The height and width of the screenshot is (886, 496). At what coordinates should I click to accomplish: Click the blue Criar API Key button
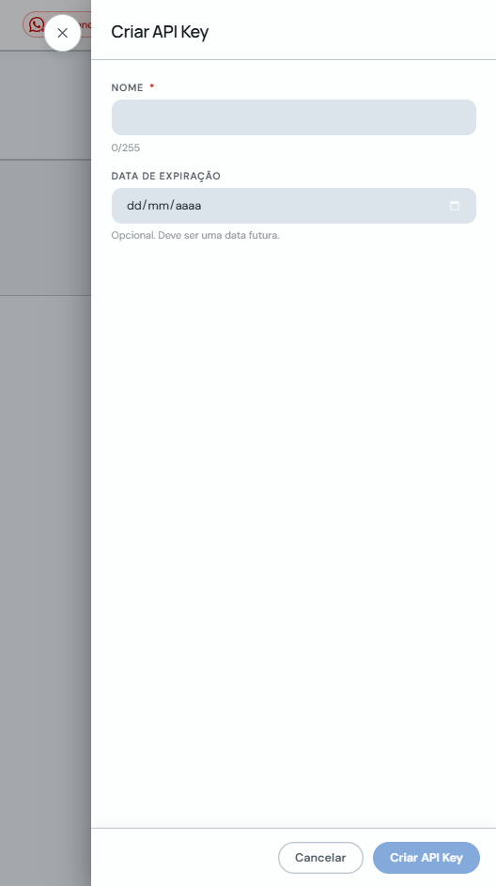(x=426, y=858)
